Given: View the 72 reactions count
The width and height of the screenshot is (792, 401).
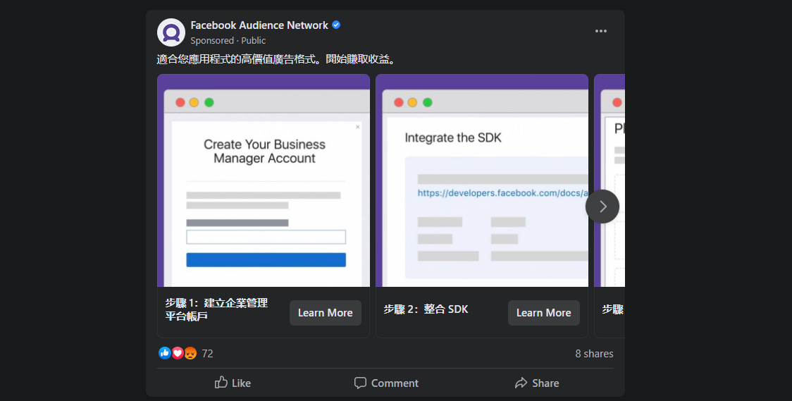Looking at the screenshot, I should tap(208, 354).
